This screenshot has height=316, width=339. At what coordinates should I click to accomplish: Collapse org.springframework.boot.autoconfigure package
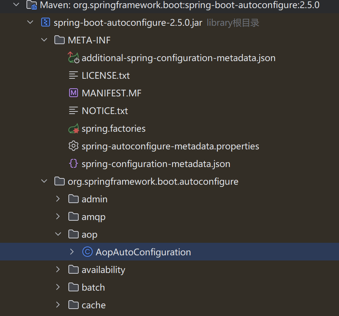pyautogui.click(x=44, y=181)
